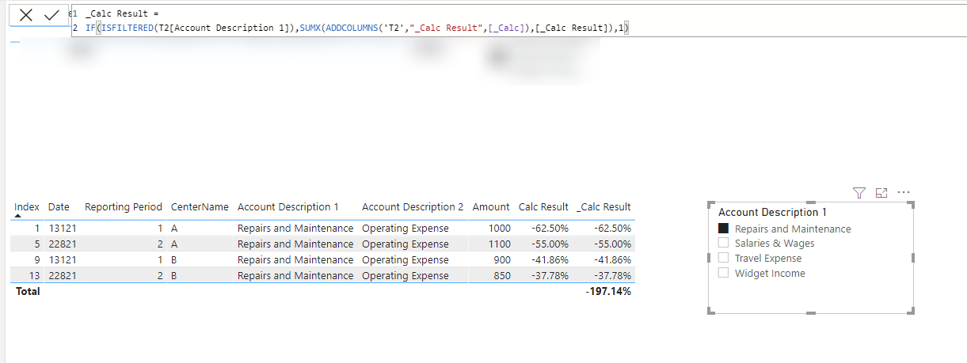
Task: Click the -41.86% value under _Calc Result
Action: pyautogui.click(x=612, y=260)
